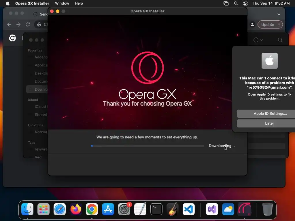295x221 pixels.
Task: Select Recents in Finder sidebar
Action: tap(37, 57)
